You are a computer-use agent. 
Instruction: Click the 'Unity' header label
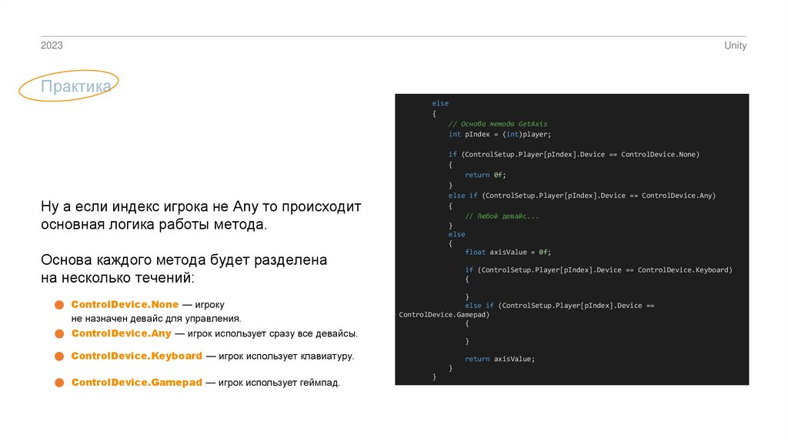[x=735, y=45]
